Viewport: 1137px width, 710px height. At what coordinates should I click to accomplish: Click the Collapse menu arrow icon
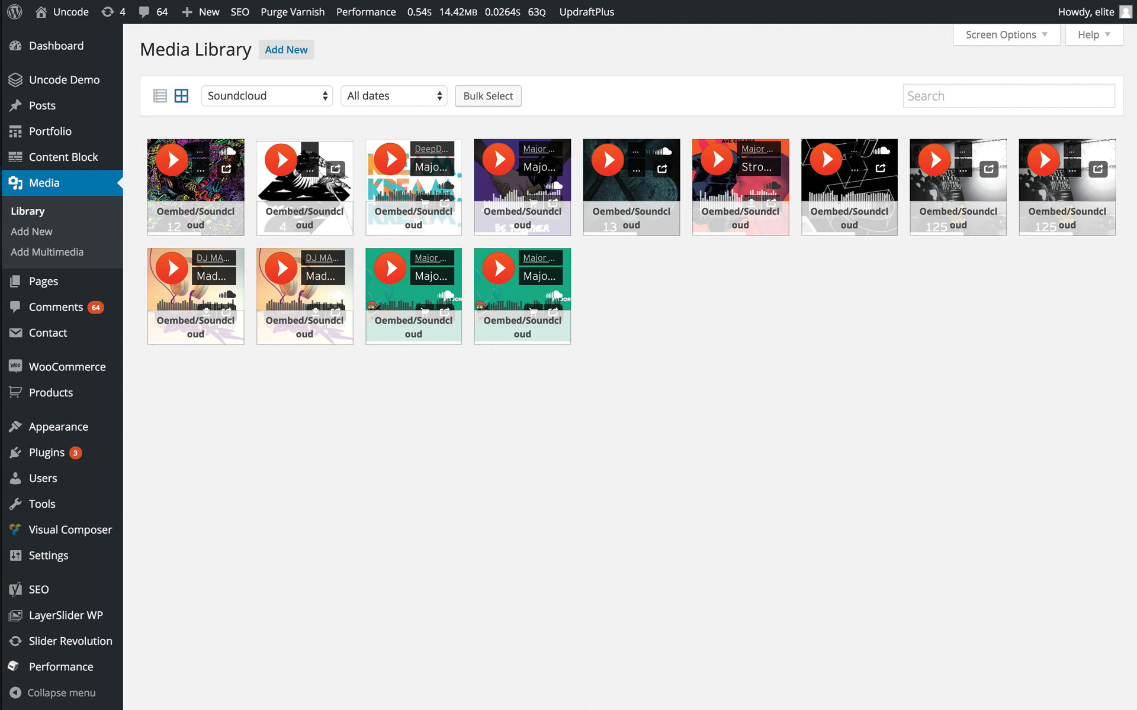[15, 692]
